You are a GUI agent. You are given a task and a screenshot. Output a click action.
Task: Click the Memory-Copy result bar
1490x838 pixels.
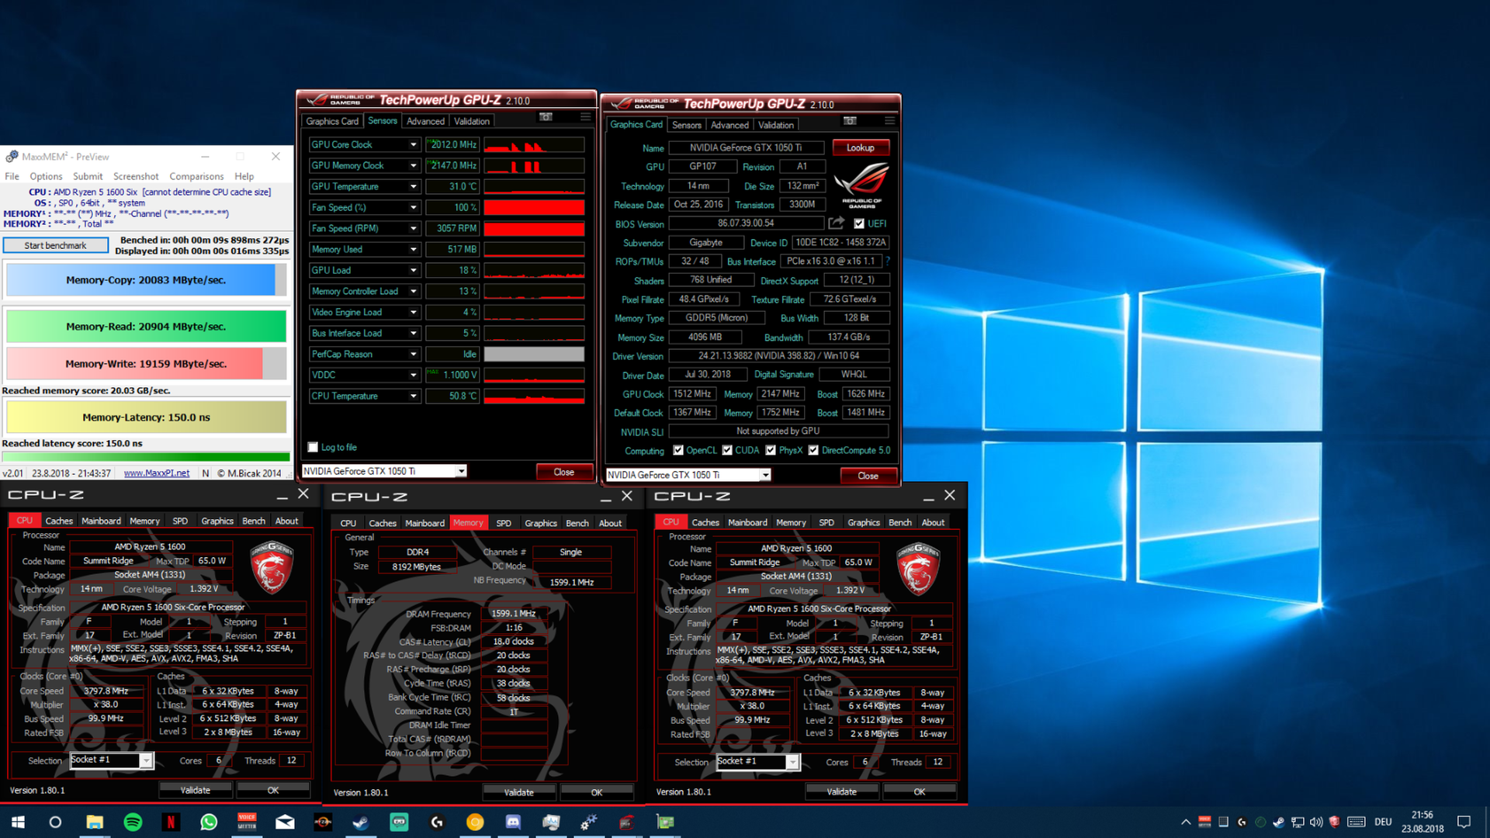coord(147,280)
